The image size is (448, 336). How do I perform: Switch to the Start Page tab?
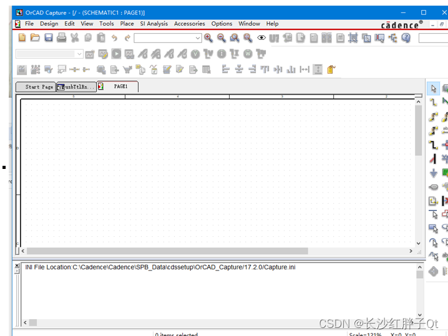(x=36, y=87)
